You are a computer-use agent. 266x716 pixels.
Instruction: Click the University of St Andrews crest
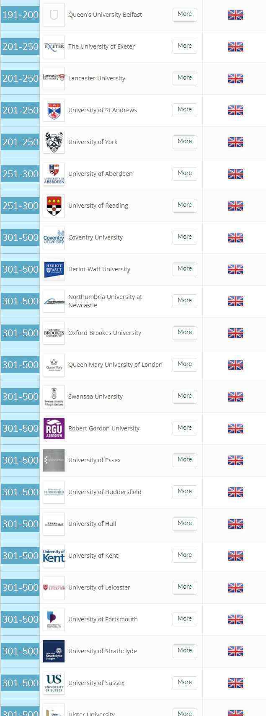click(54, 110)
